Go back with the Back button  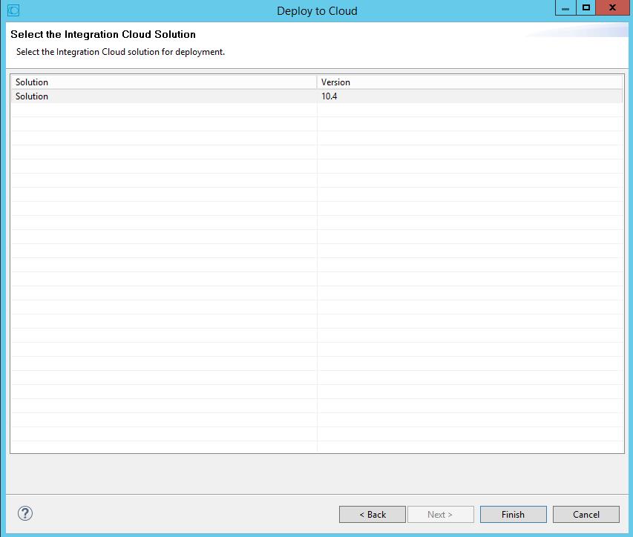coord(373,515)
